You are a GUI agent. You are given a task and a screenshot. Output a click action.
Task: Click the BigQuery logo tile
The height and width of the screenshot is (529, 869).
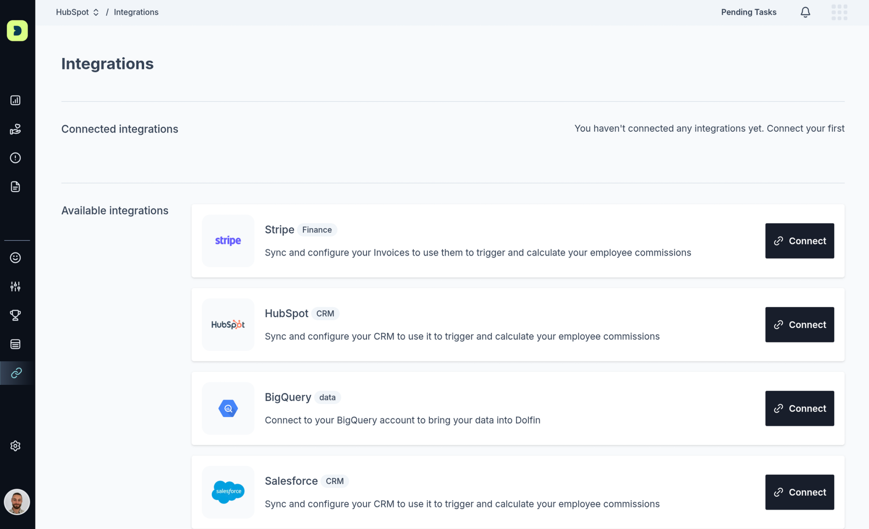coord(228,409)
